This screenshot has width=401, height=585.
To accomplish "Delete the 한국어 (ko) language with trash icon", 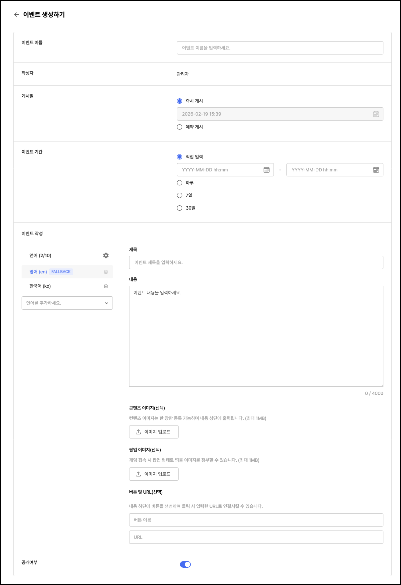I will (x=106, y=286).
